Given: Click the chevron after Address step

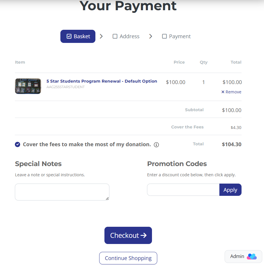Looking at the screenshot, I should pos(151,36).
